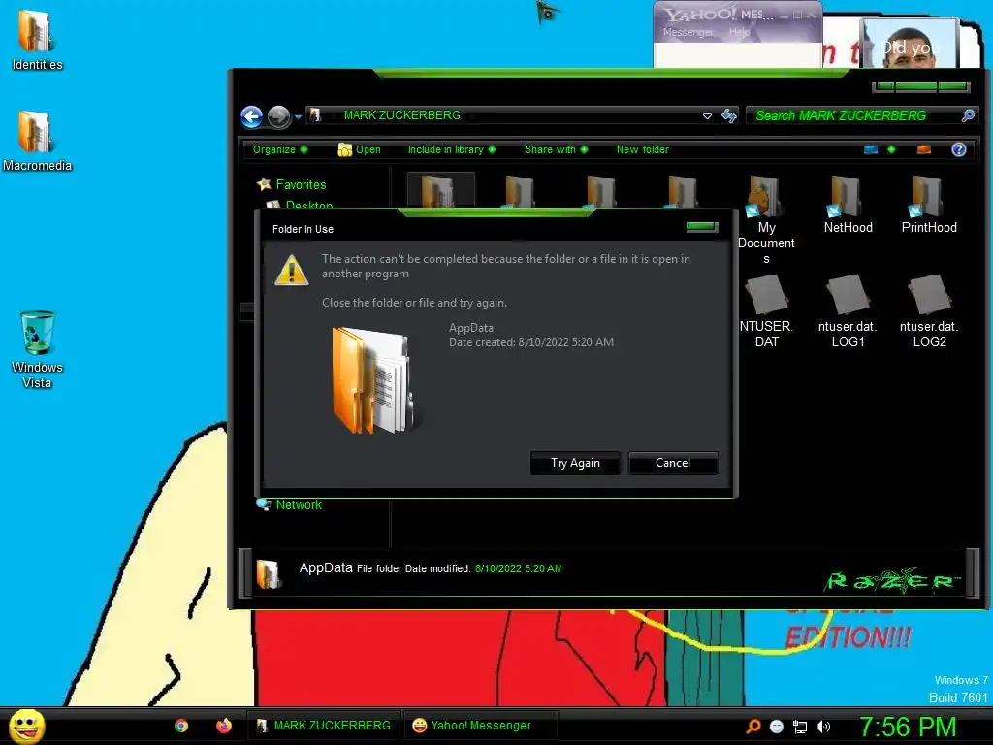Click the search magnifier icon in Explorer
The image size is (993, 745).
(968, 116)
